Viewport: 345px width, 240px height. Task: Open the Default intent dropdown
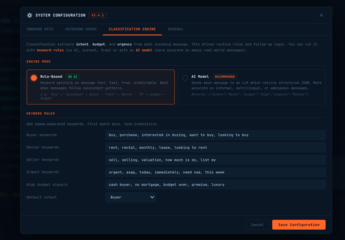click(x=131, y=197)
